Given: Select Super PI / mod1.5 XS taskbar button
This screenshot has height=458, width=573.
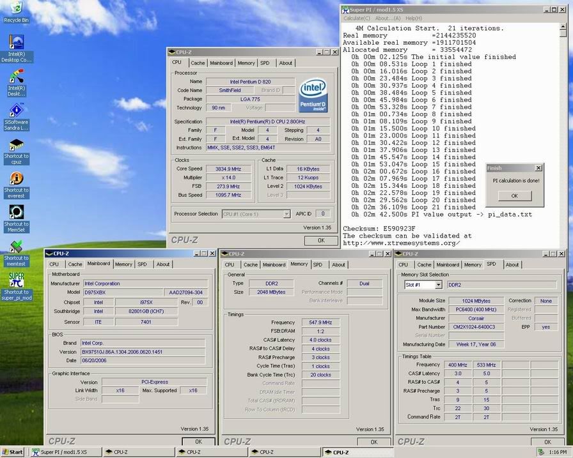Looking at the screenshot, I should 66,452.
